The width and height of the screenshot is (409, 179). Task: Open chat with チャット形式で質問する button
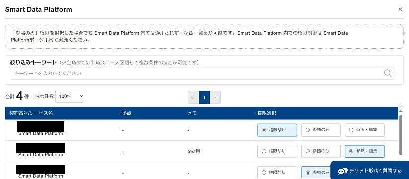pyautogui.click(x=370, y=171)
